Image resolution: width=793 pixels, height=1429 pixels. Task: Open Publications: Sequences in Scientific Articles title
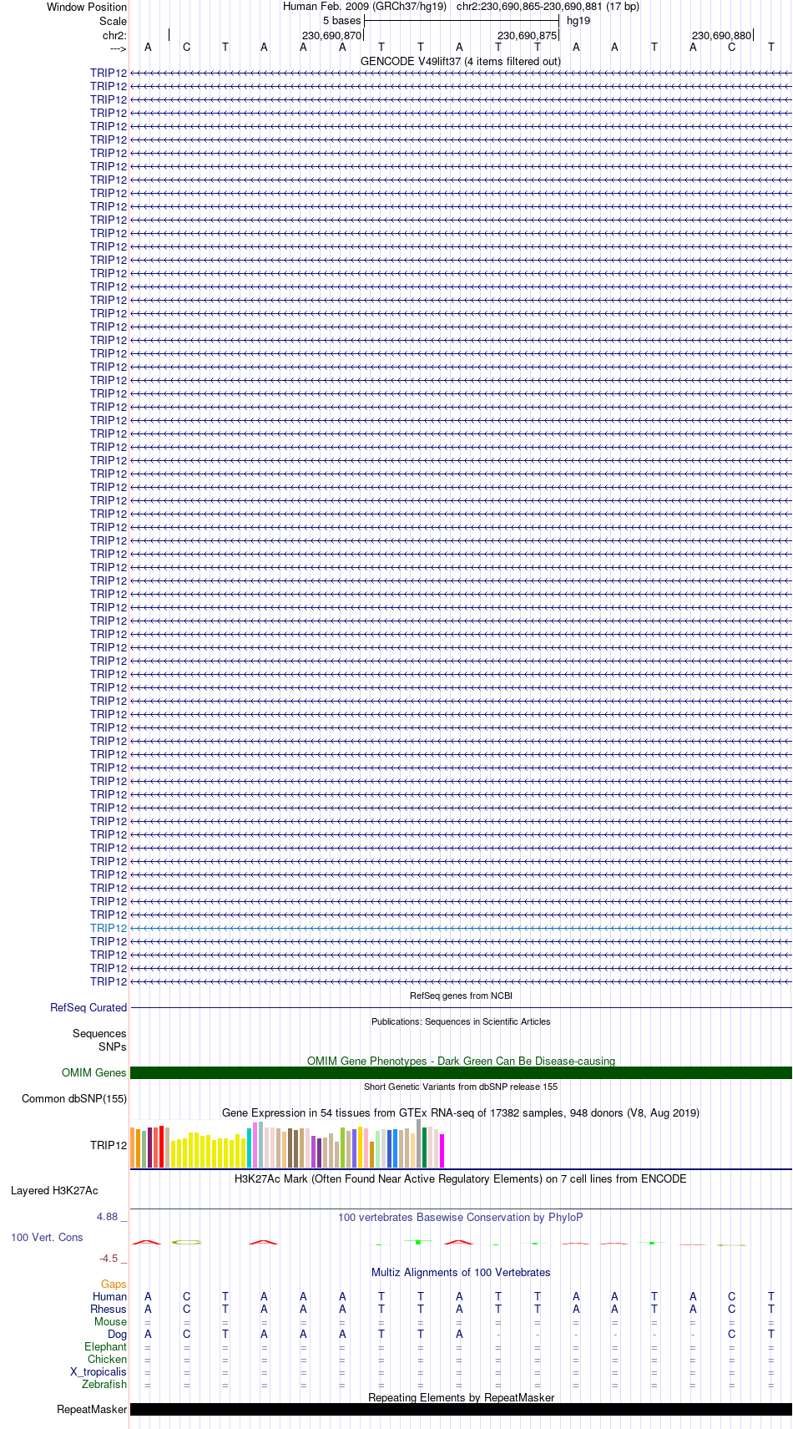[461, 1021]
